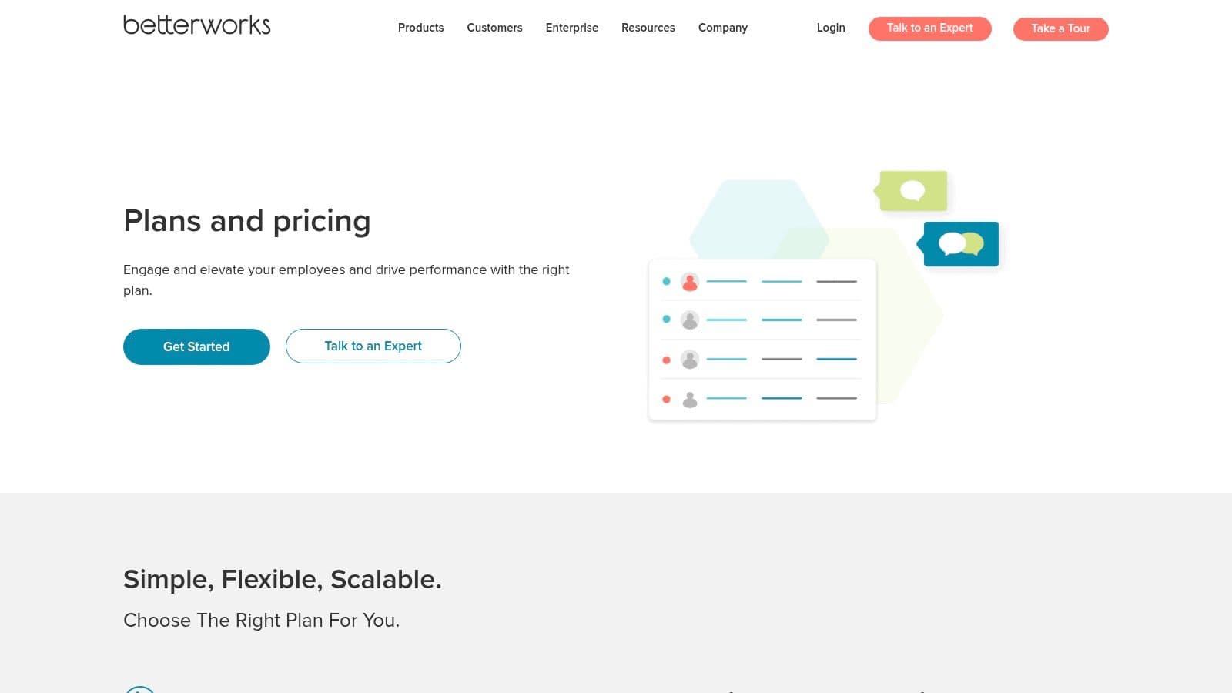
Task: Expand the Enterprise navigation item
Action: 571,28
